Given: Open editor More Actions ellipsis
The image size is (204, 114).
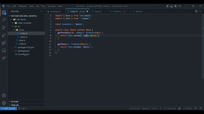Looking at the screenshot, I should [200, 11].
